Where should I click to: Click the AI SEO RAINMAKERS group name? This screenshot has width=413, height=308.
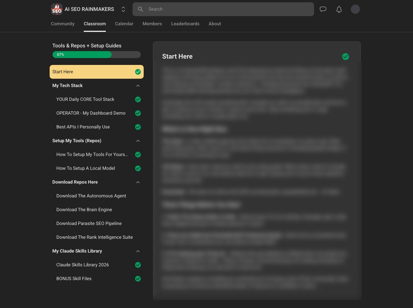[x=89, y=9]
